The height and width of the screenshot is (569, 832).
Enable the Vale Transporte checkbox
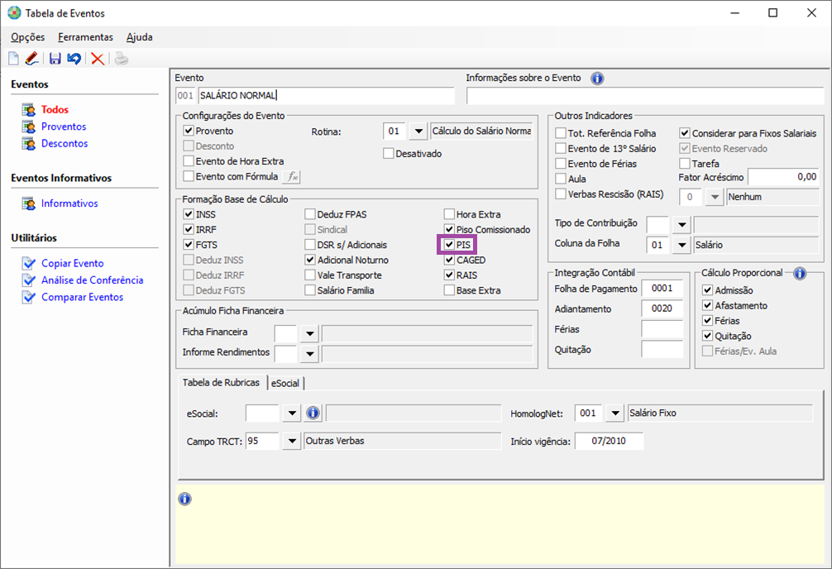click(x=310, y=275)
